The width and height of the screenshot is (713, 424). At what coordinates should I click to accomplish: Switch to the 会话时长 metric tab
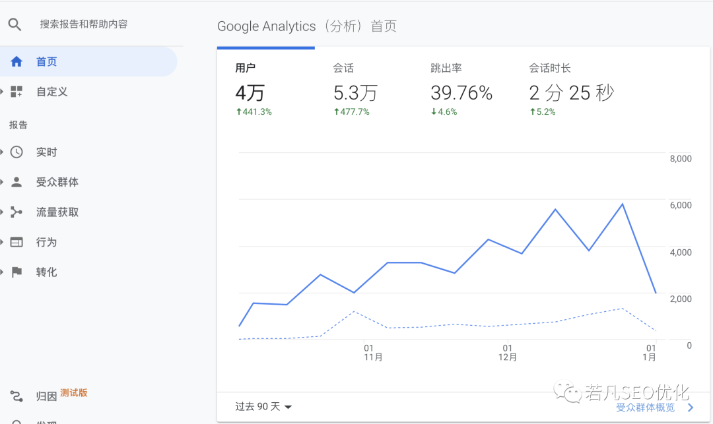point(571,89)
